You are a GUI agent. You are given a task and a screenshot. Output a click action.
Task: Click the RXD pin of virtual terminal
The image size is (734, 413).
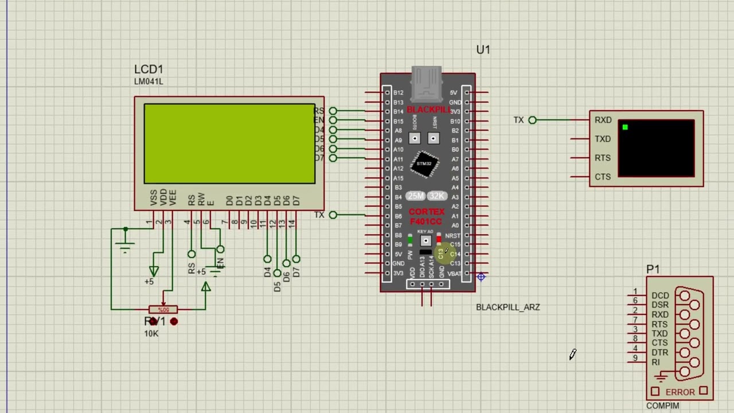tap(603, 120)
